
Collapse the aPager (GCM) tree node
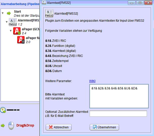tap(11, 31)
